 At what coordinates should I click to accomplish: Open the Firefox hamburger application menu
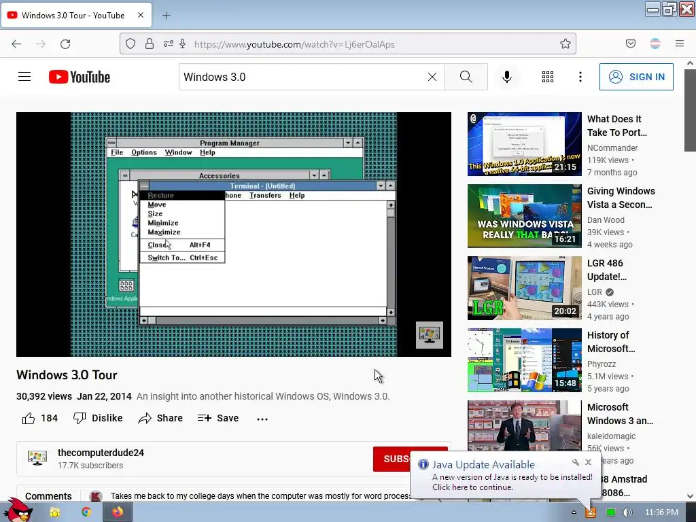[x=680, y=43]
